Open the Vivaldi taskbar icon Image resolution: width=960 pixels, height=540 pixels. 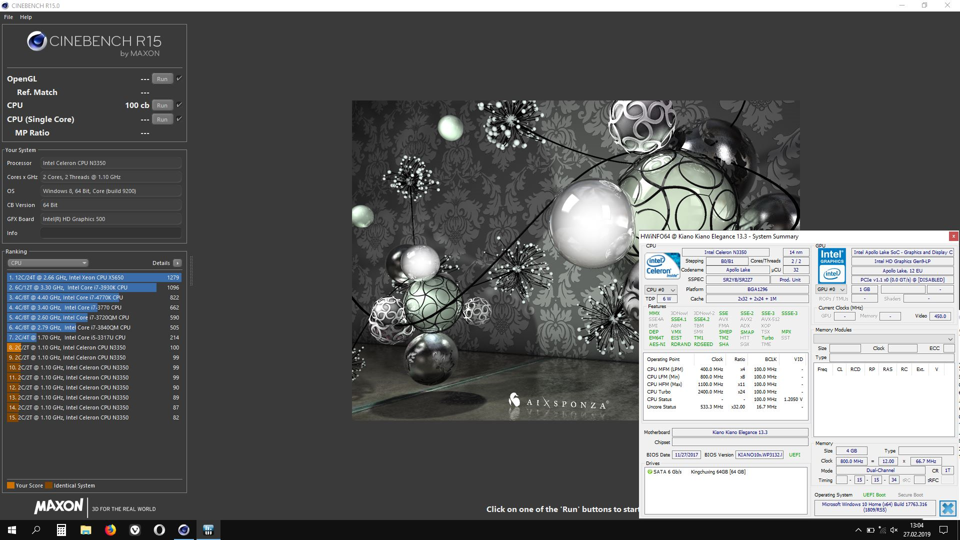pyautogui.click(x=134, y=530)
